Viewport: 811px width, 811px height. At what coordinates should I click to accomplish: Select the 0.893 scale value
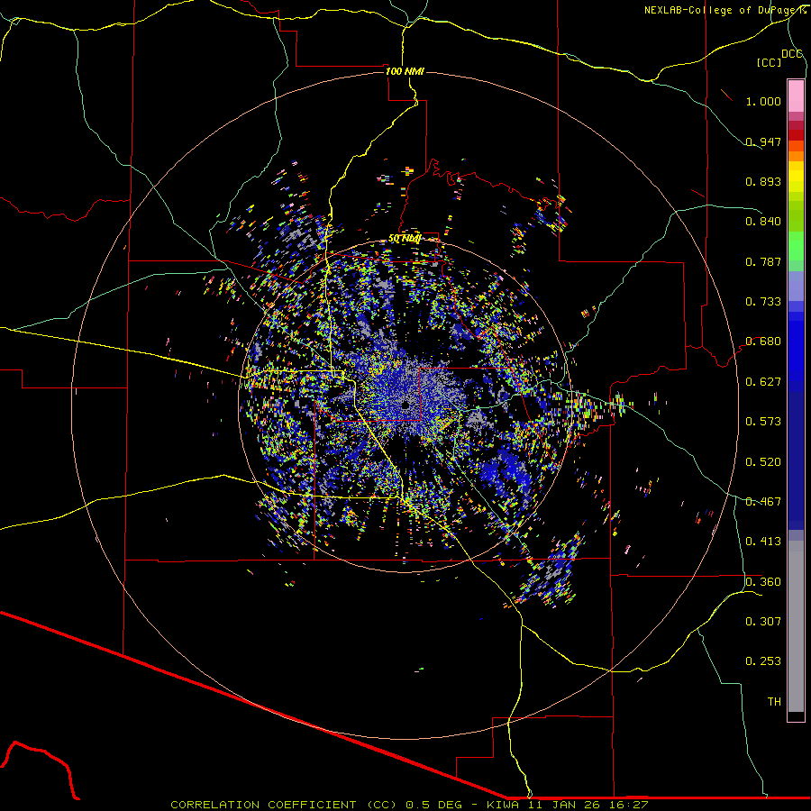pos(763,181)
